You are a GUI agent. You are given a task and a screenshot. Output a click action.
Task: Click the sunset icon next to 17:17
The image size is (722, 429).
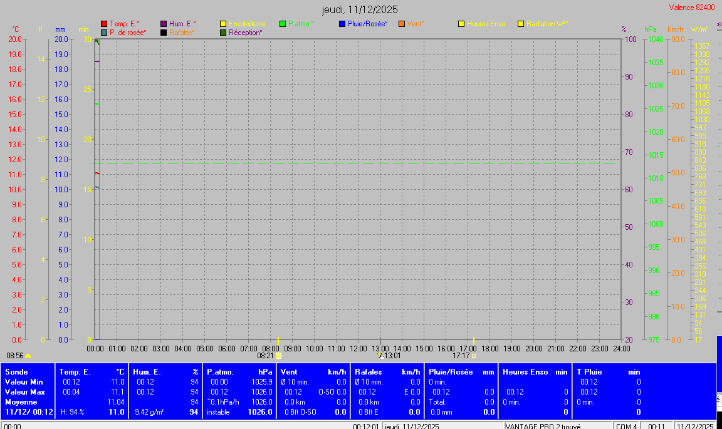[x=474, y=356]
